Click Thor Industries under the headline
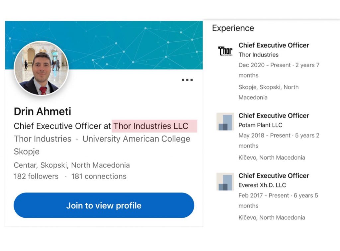The width and height of the screenshot is (340, 251). click(x=42, y=139)
